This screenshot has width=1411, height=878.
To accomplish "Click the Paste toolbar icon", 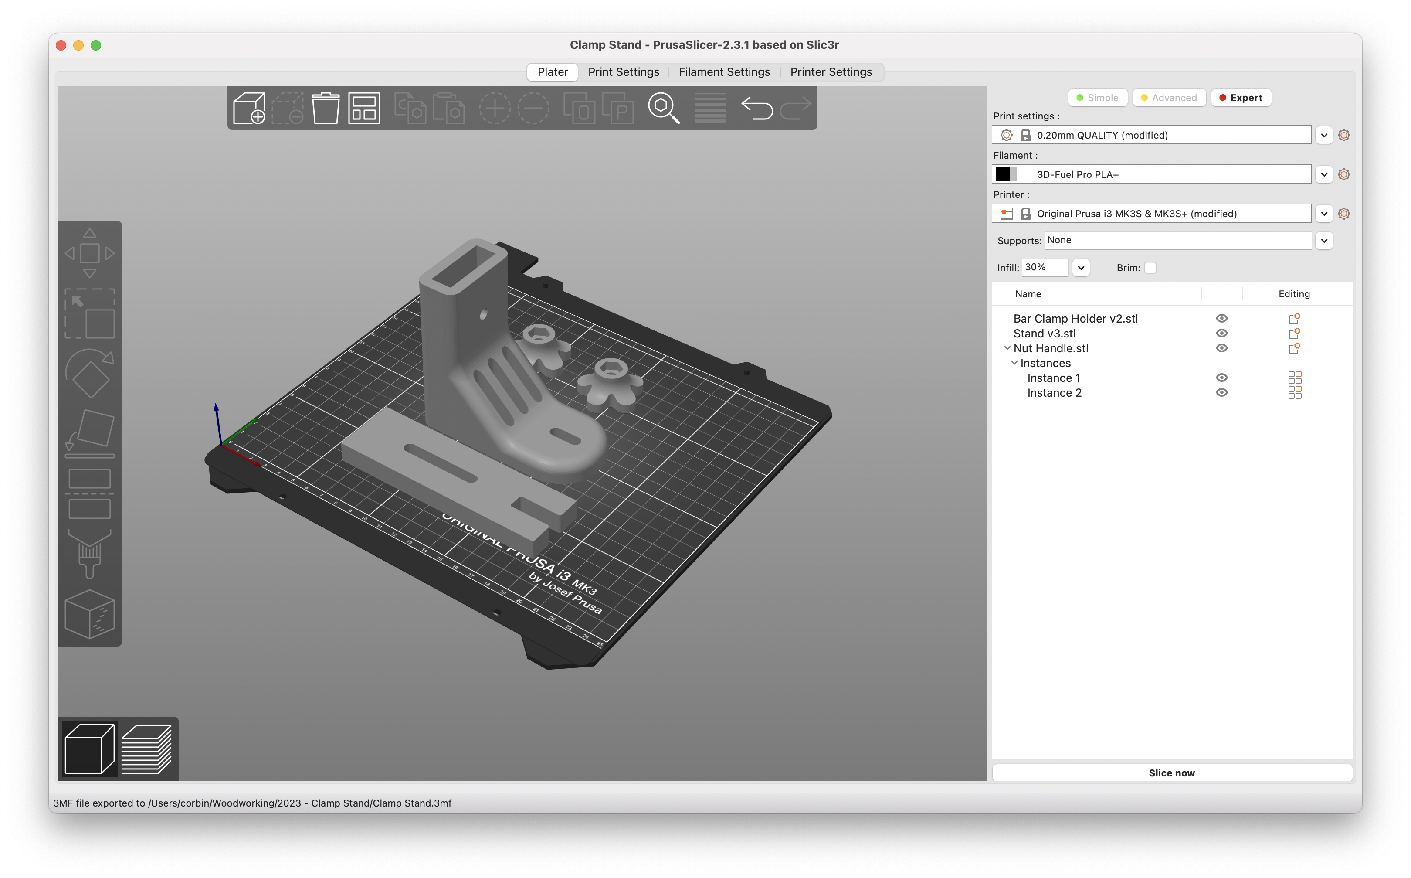I will tap(448, 108).
